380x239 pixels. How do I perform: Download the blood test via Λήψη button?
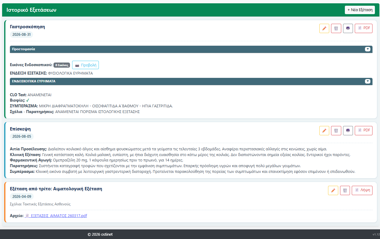pyautogui.click(x=362, y=190)
